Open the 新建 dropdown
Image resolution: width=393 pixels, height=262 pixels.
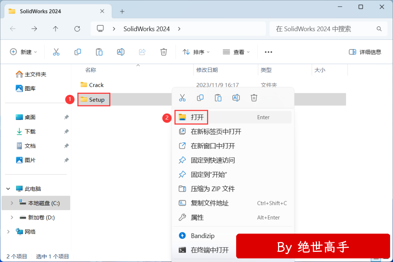pos(24,52)
